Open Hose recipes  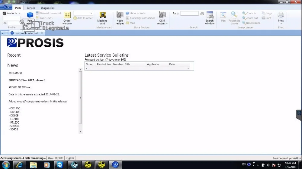[x=120, y=18]
